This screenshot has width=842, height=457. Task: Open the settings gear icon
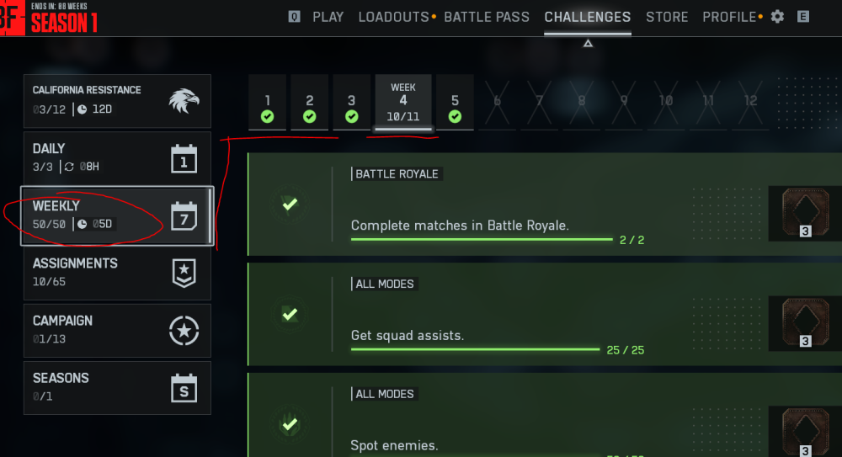pos(777,17)
